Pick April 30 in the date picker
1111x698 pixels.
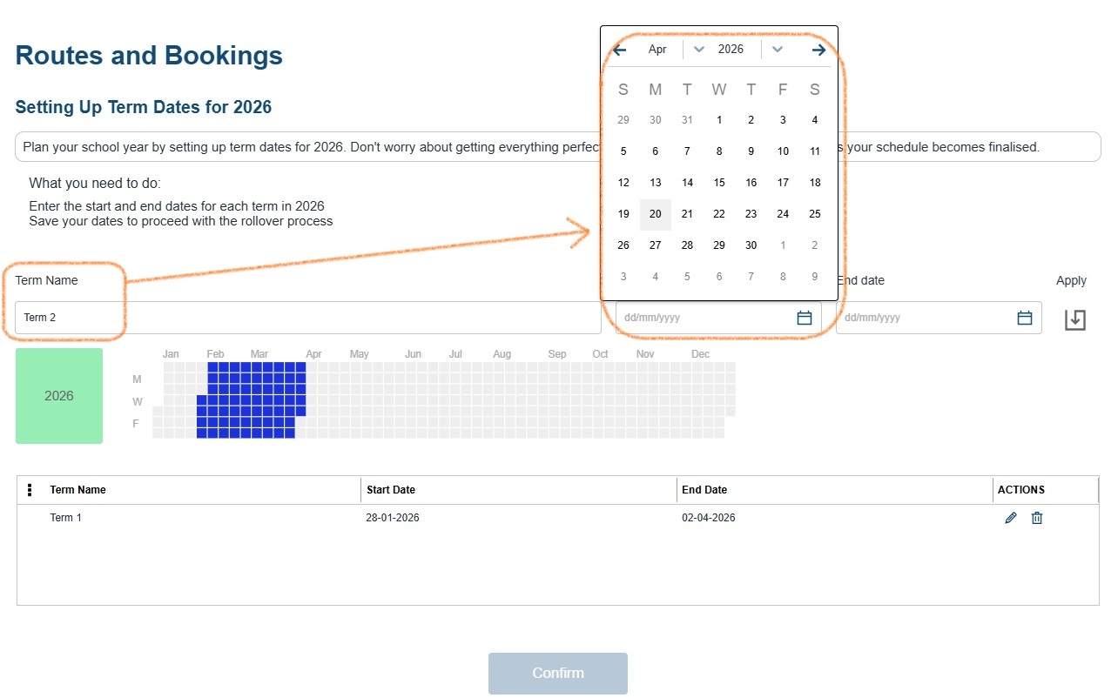pos(751,245)
